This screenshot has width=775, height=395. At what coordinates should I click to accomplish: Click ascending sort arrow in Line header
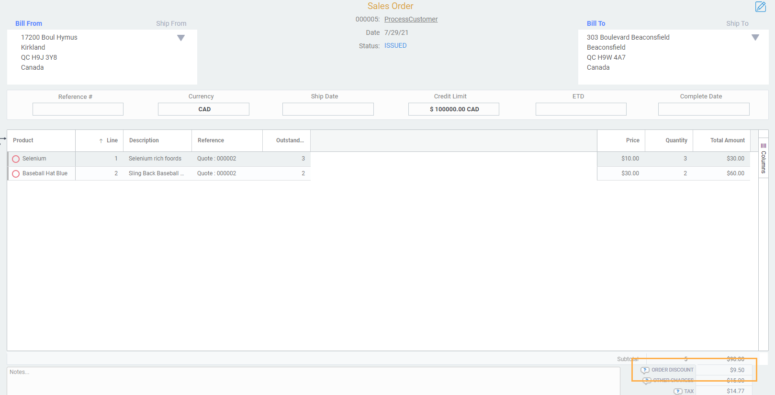(101, 141)
